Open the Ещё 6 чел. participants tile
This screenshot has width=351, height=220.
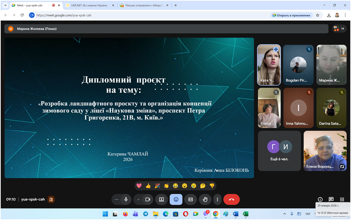[279, 150]
